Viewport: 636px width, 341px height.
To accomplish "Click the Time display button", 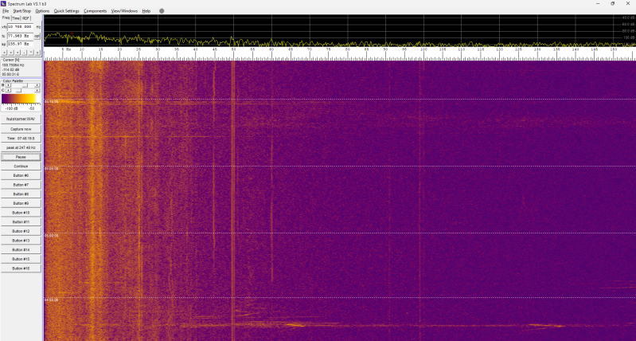I will 21,139.
